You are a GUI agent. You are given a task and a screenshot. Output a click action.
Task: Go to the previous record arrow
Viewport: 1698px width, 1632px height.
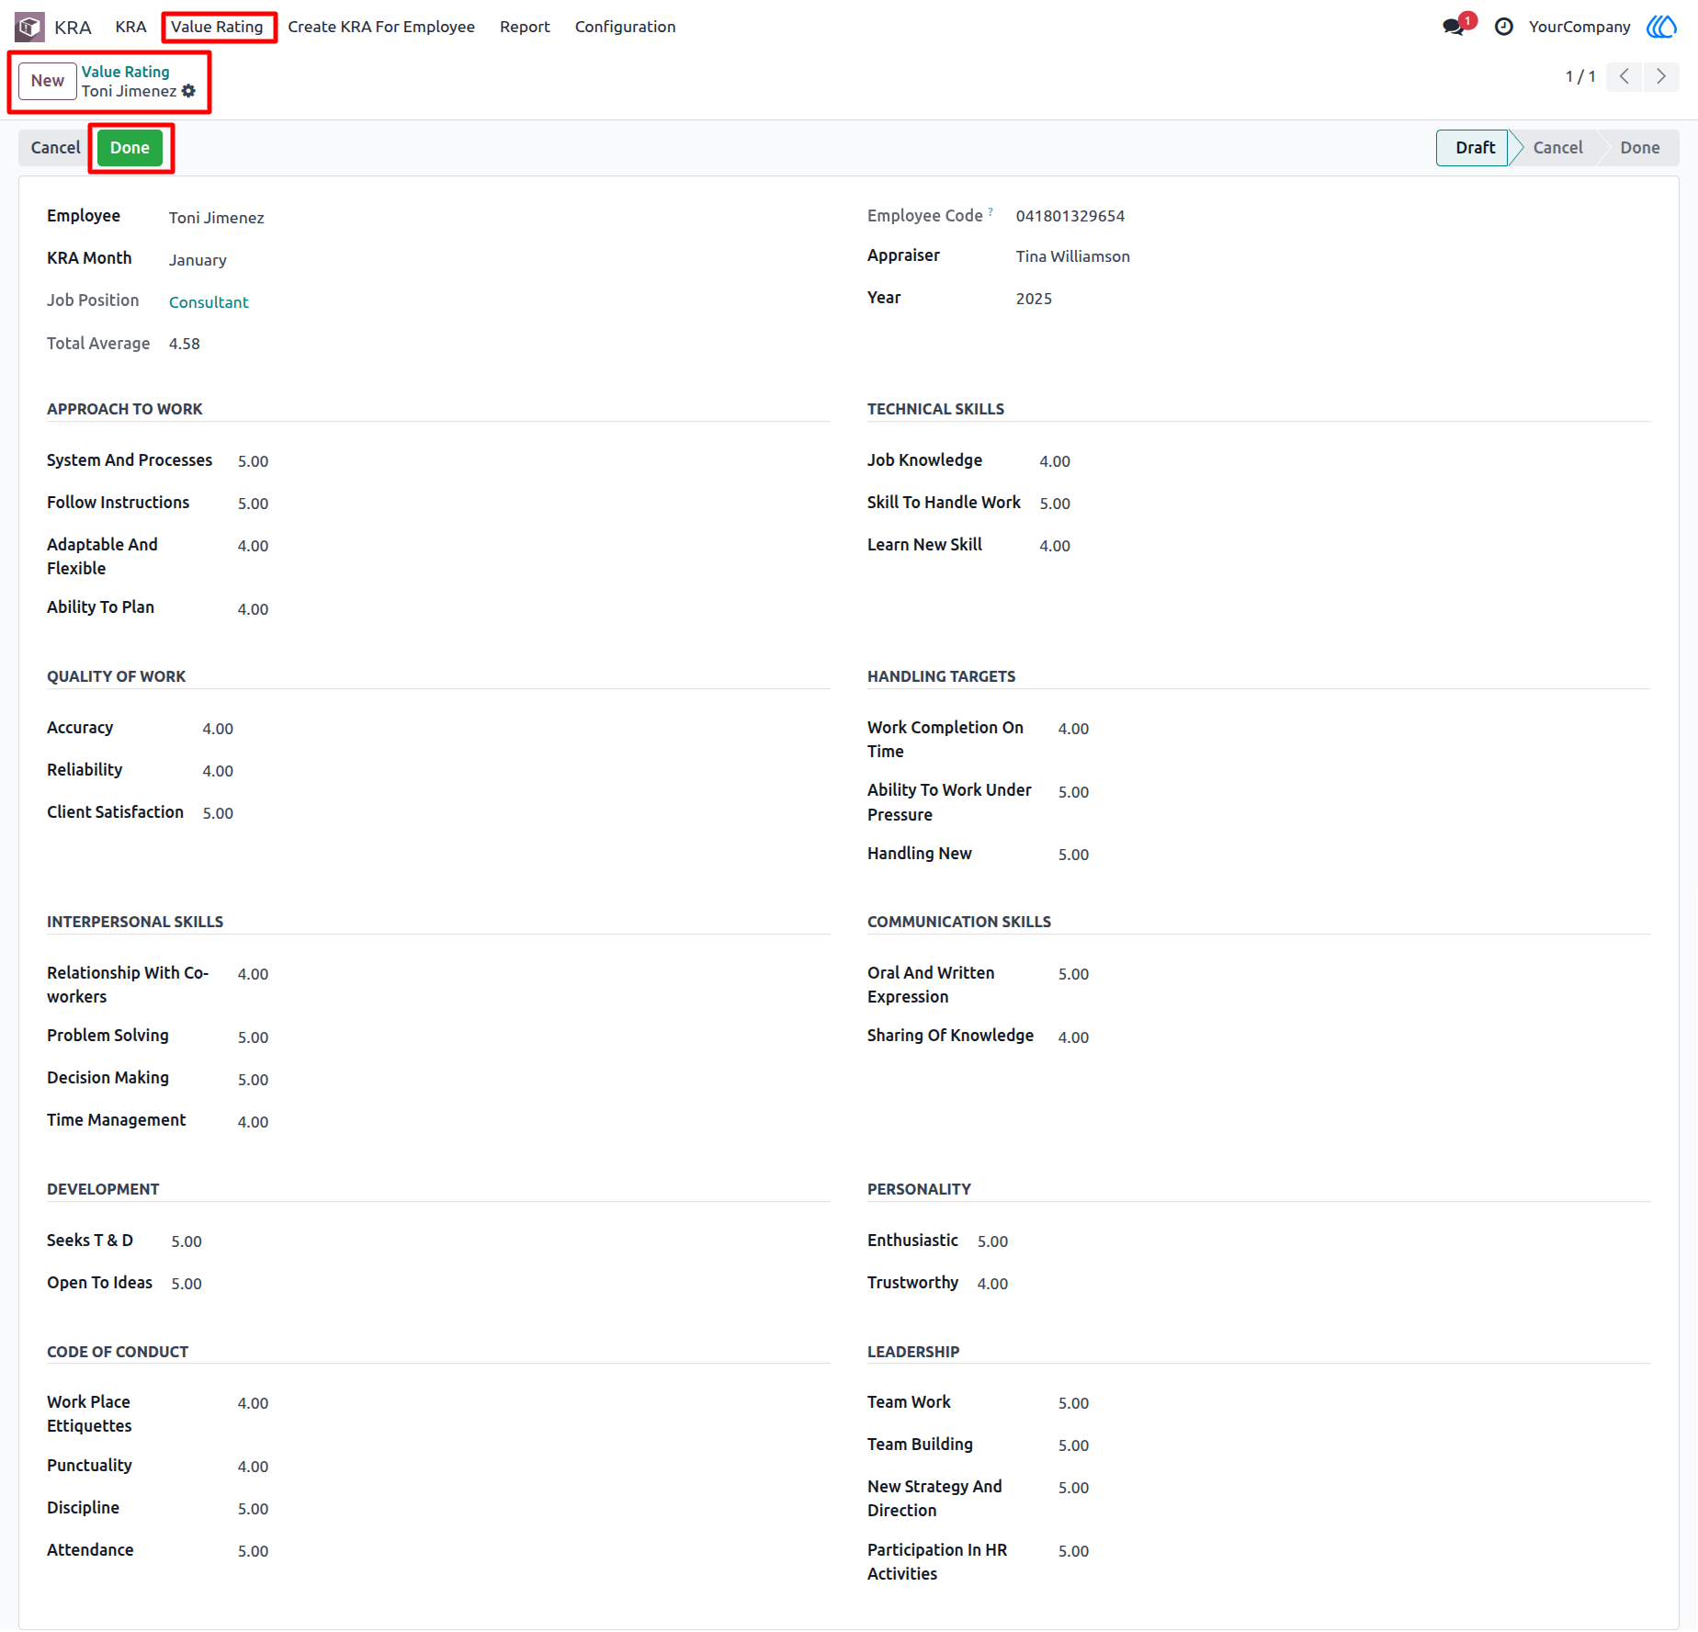pos(1624,76)
